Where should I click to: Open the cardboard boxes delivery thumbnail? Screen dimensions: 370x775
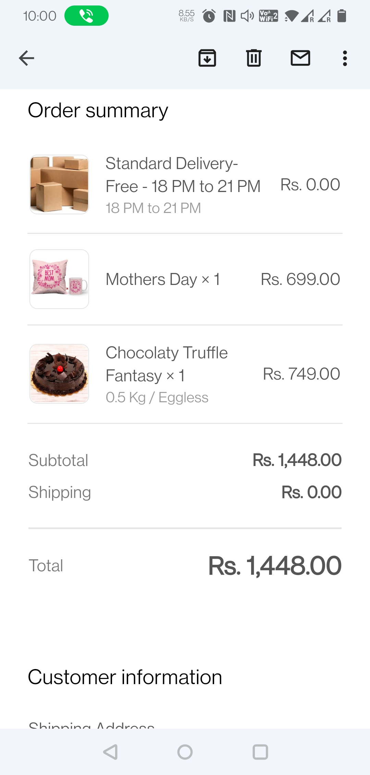tap(59, 184)
